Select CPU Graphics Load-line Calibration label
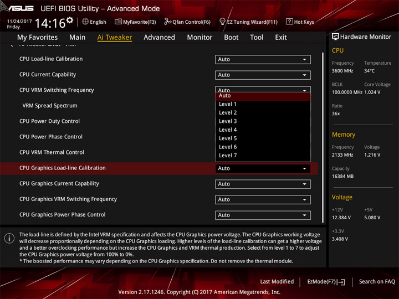Image resolution: width=399 pixels, height=299 pixels. coord(62,168)
